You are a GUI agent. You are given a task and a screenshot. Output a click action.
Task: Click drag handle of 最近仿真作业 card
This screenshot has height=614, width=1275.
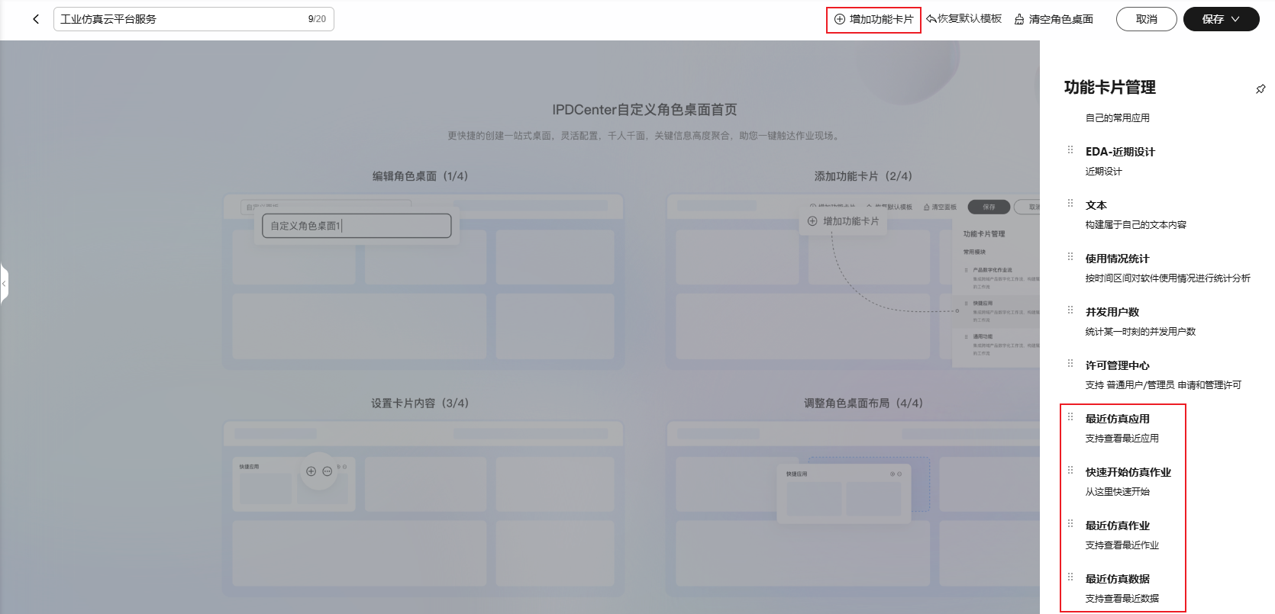[x=1070, y=524]
